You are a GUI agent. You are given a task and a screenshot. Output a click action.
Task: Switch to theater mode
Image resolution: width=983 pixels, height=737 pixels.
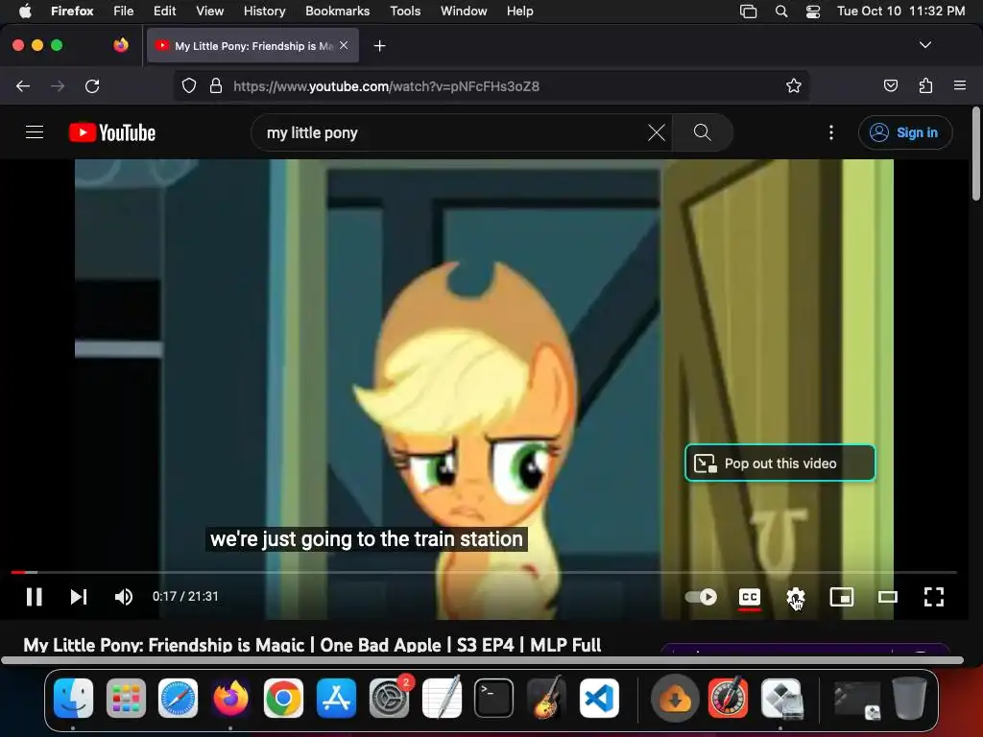coord(888,597)
